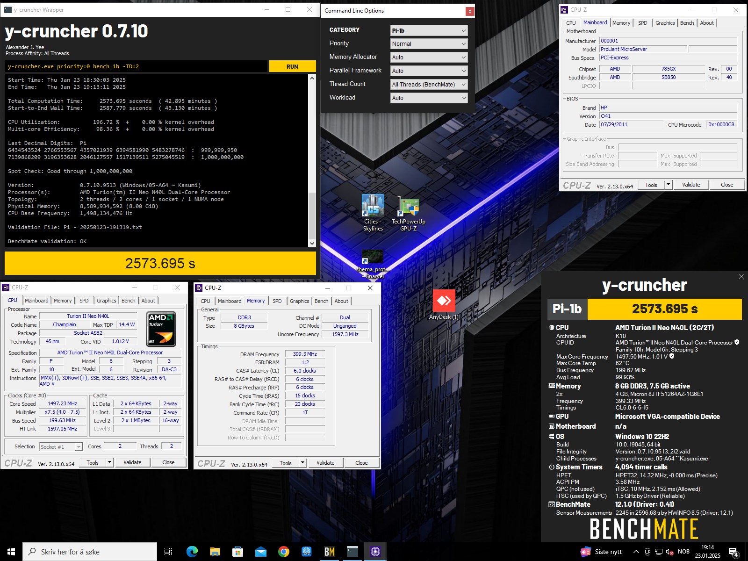748x561 pixels.
Task: Click Validate in the CPU-Z CPU window
Action: tap(132, 462)
